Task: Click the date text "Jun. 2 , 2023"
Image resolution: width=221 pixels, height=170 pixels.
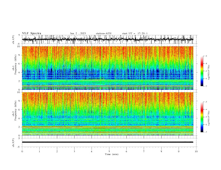Action: (78, 33)
